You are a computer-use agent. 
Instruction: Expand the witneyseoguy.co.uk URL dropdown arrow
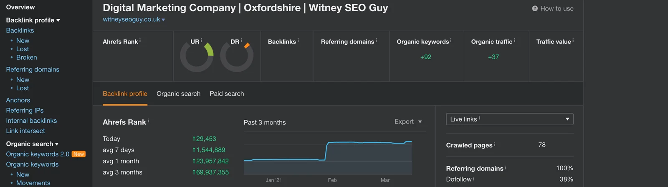click(163, 20)
